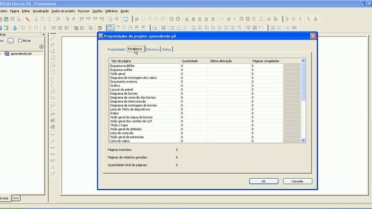This screenshot has width=372, height=209.
Task: Open the Página menu
Action: (x=15, y=11)
